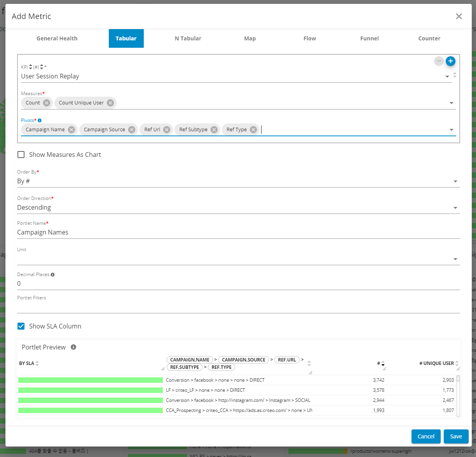This screenshot has width=476, height=457.
Task: Enable Show Measures As Chart checkbox
Action: [x=21, y=155]
